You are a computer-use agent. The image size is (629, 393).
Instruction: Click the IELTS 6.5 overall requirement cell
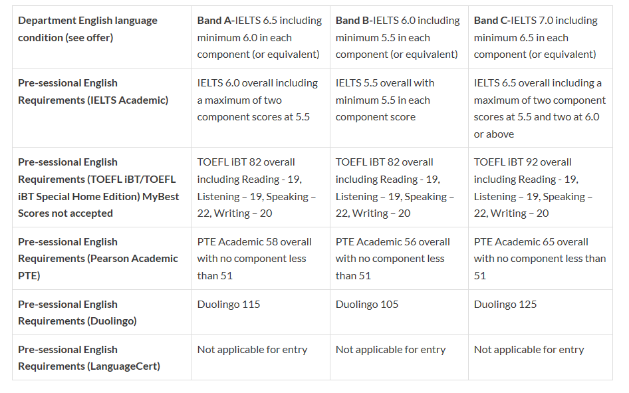539,108
